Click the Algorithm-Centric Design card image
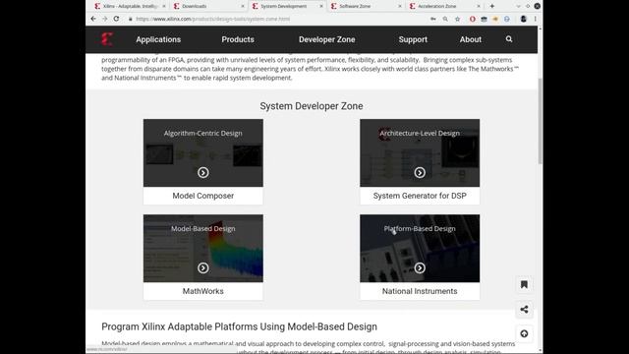 tap(203, 152)
